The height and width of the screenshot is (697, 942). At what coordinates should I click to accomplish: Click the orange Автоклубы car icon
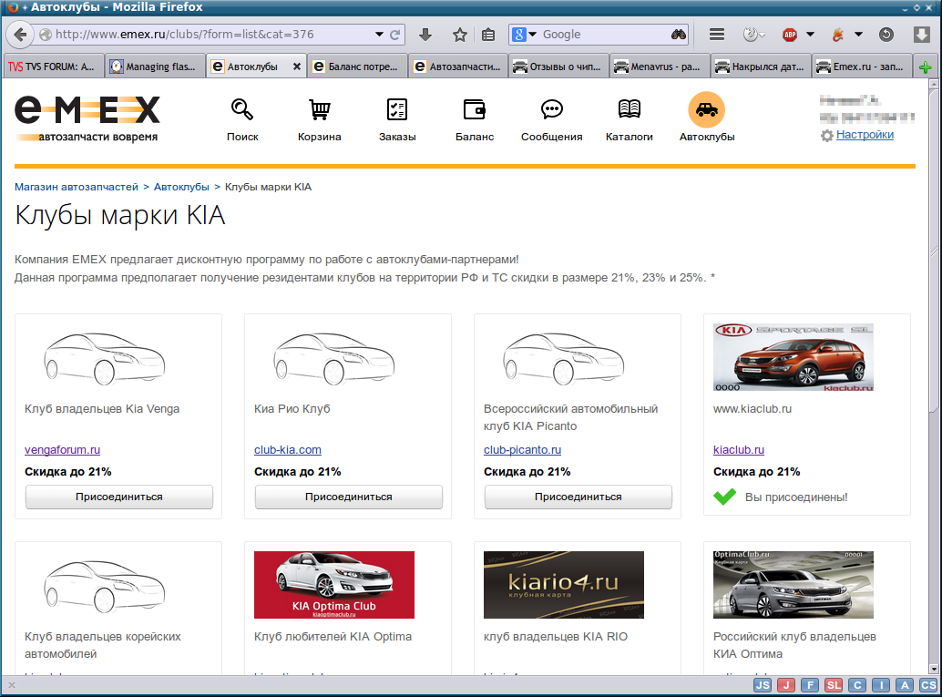pyautogui.click(x=707, y=109)
